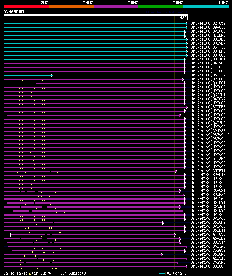Image resolution: width=232 pixels, height=276 pixels.
Task: Select the query name AV408585
Action: tap(13, 12)
